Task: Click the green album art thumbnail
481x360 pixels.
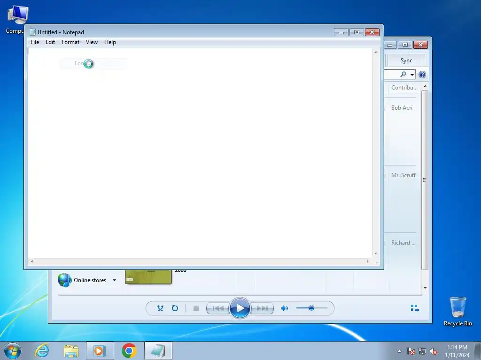Action: click(148, 277)
